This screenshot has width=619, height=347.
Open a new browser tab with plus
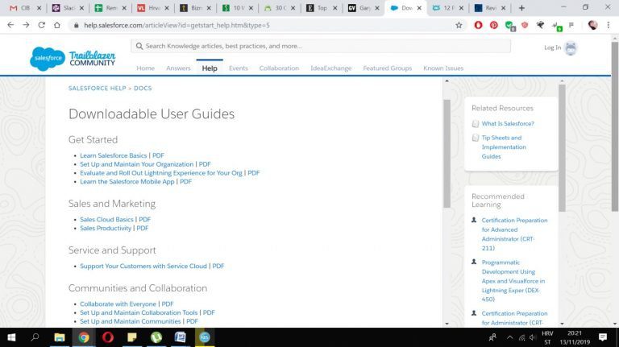coord(521,8)
